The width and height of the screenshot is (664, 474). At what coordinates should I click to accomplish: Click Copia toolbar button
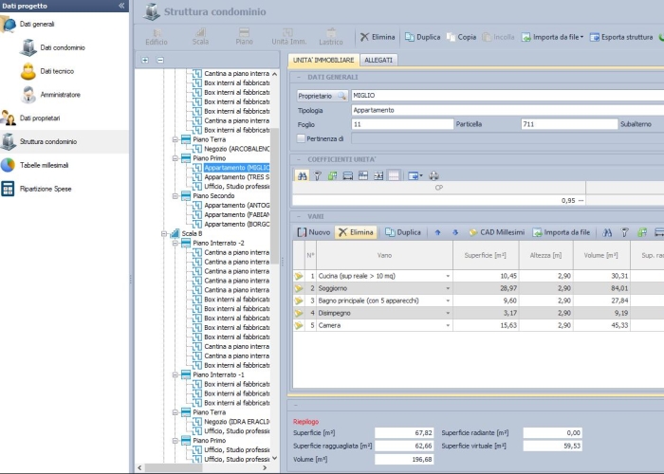coord(462,37)
